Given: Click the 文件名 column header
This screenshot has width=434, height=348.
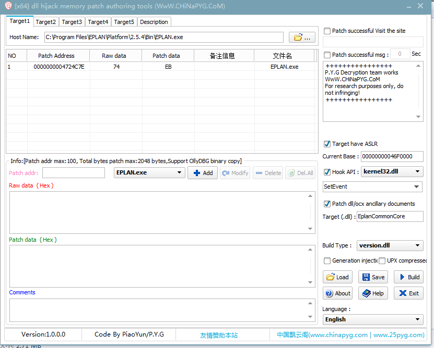Looking at the screenshot, I should pos(285,56).
